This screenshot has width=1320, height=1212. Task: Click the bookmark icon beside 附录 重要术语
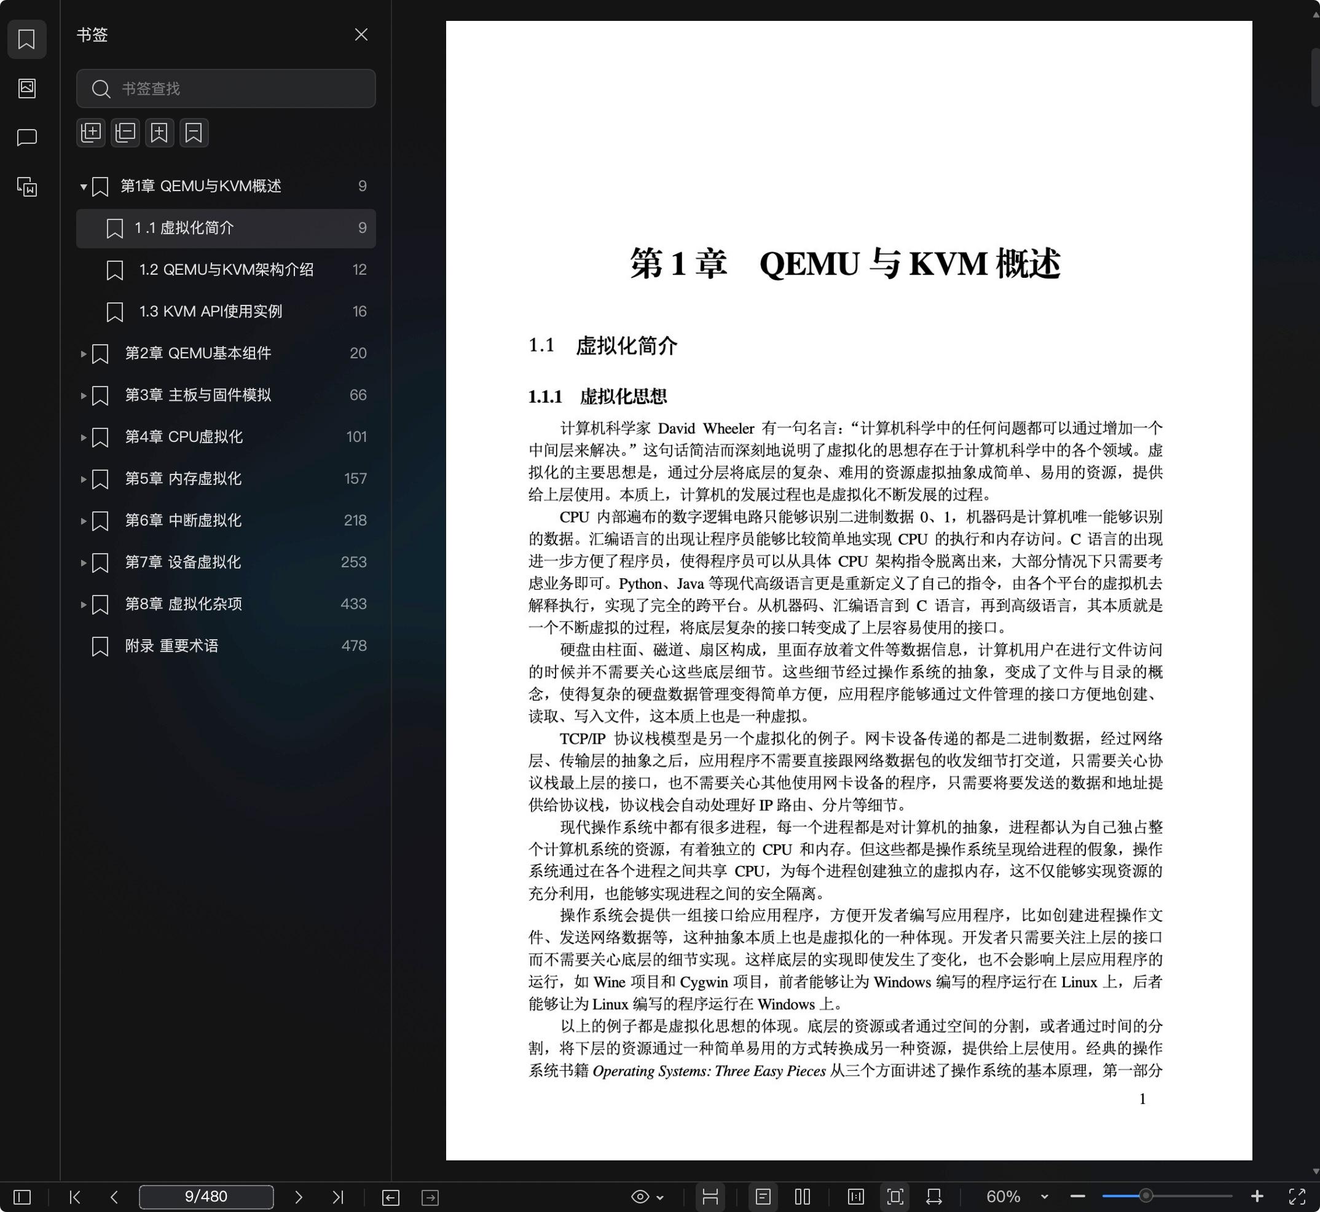coord(100,647)
